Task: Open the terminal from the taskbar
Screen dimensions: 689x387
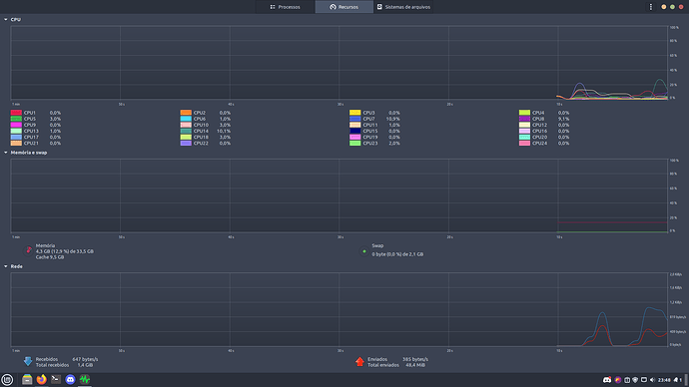Action: click(x=56, y=380)
